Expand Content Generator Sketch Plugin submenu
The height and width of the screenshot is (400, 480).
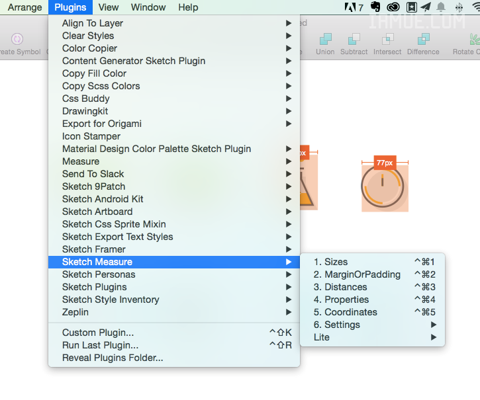tap(174, 61)
